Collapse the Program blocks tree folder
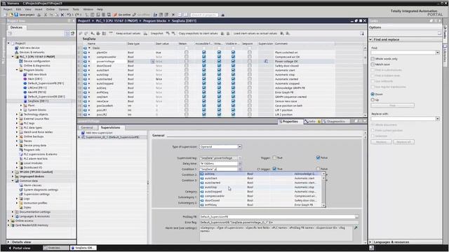This screenshot has height=252, width=449. pyautogui.click(x=17, y=70)
